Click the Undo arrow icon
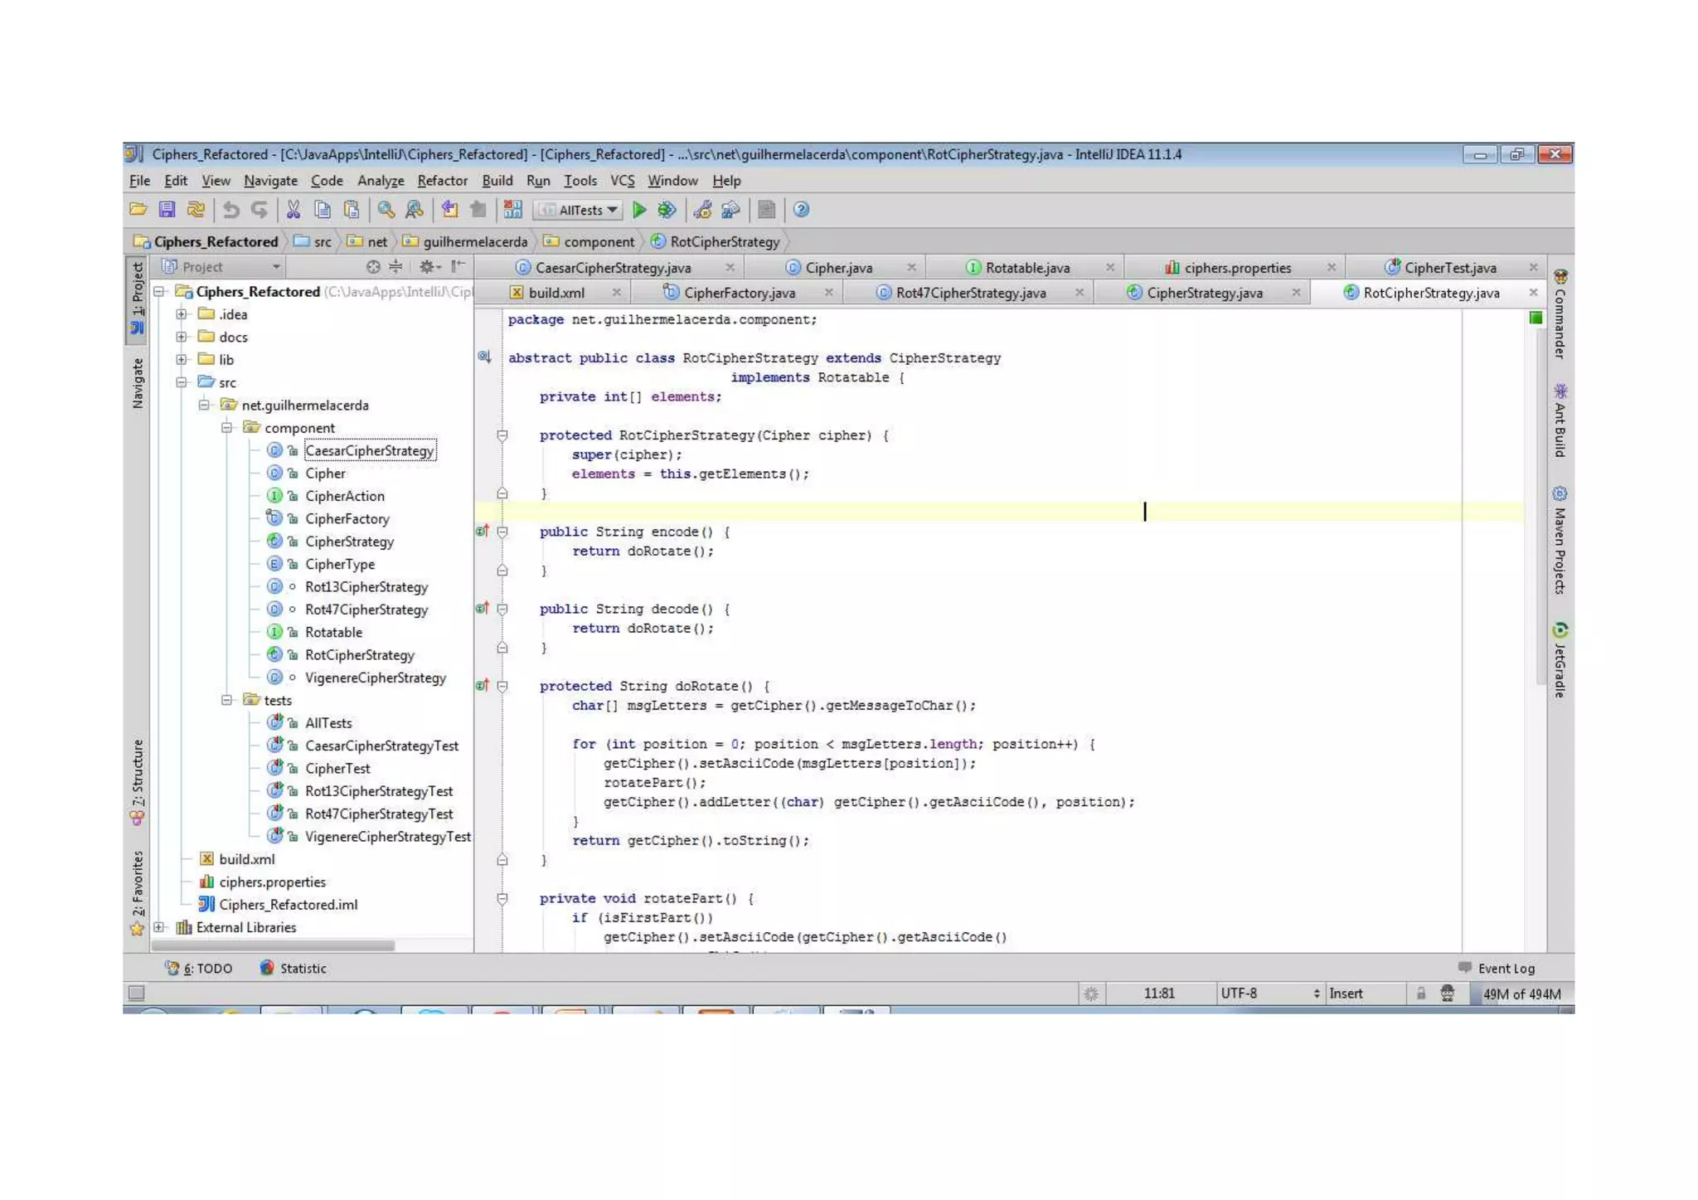The height and width of the screenshot is (1200, 1698). (x=230, y=211)
